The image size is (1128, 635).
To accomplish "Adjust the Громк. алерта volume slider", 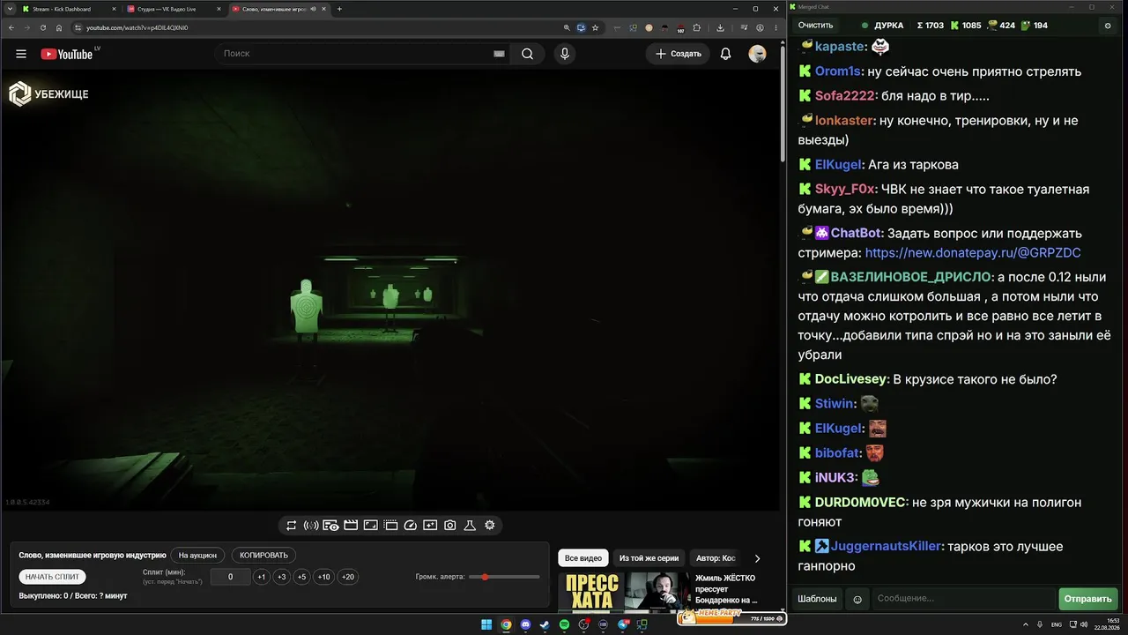I will pyautogui.click(x=505, y=577).
